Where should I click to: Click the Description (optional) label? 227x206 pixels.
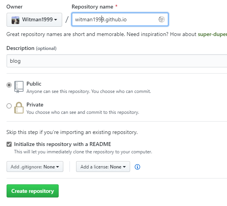tap(31, 48)
